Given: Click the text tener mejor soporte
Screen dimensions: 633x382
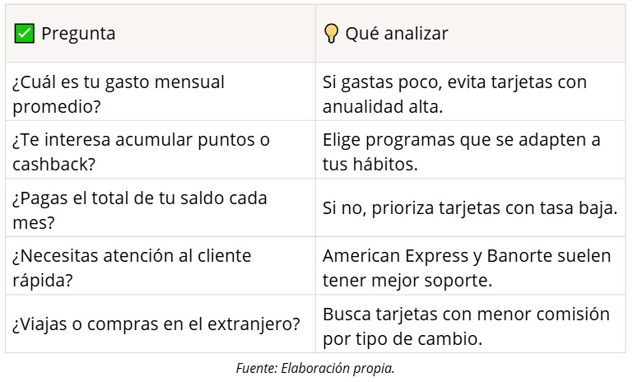Looking at the screenshot, I should click(x=407, y=280).
